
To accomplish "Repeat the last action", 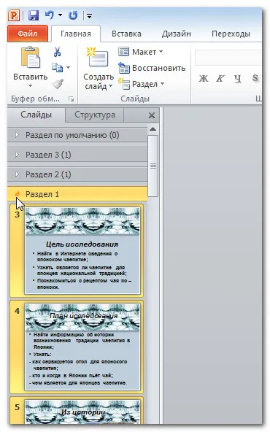I will click(x=73, y=15).
